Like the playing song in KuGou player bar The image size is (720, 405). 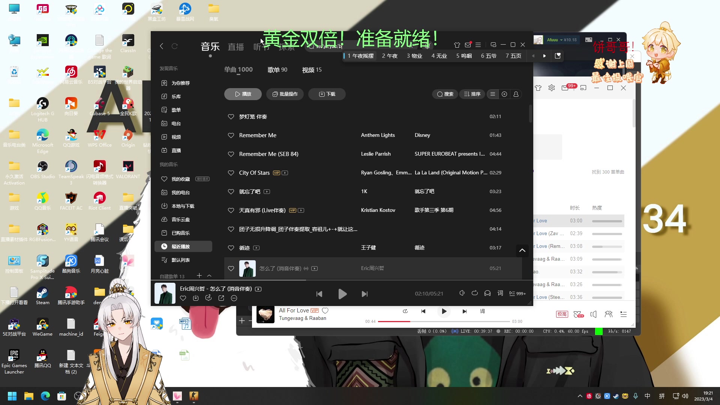coord(183,298)
